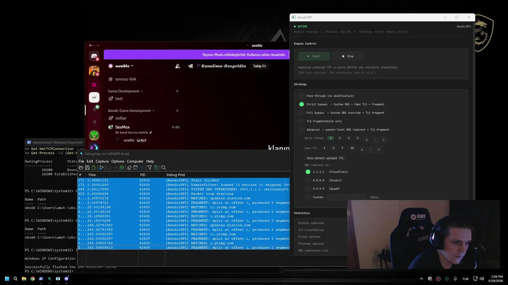Open Windows Start menu
Screen dimensions: 508x285
[7, 279]
